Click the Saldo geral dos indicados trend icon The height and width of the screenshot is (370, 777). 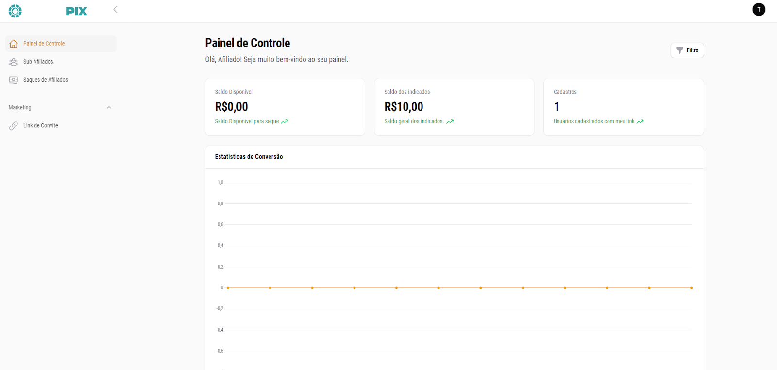(x=450, y=122)
